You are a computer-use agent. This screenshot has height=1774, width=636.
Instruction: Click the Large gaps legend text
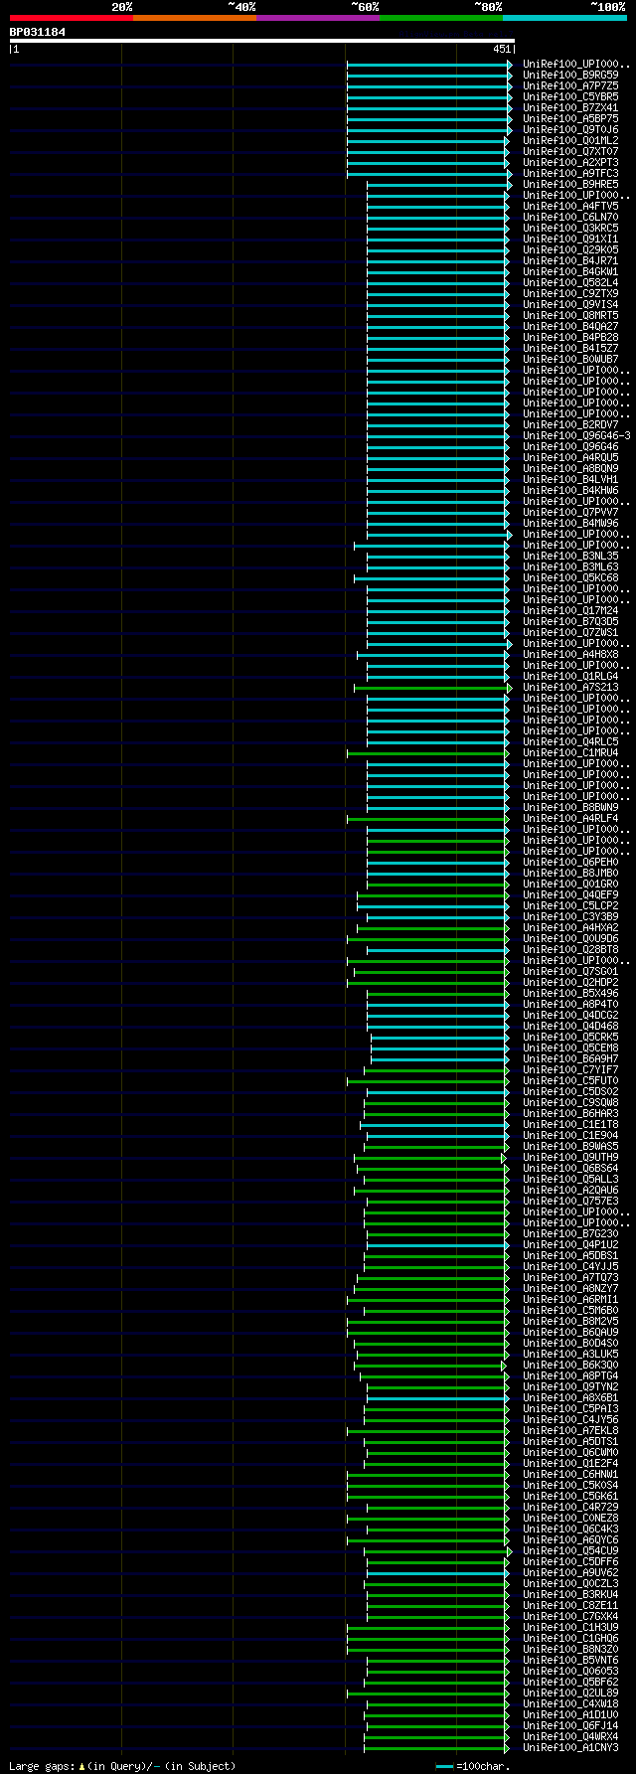[122, 1766]
